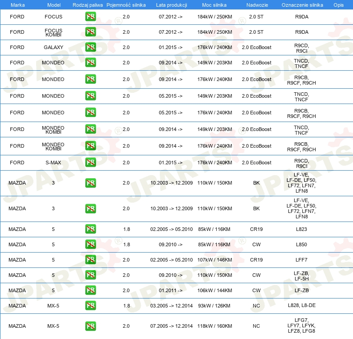This screenshot has height=339, width=353.
Task: Click the engine code L823
Action: 302,229
